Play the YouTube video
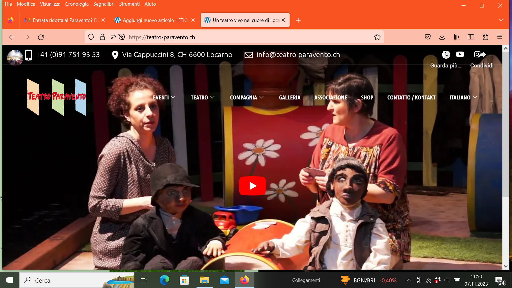Image resolution: width=512 pixels, height=288 pixels. pos(252,186)
